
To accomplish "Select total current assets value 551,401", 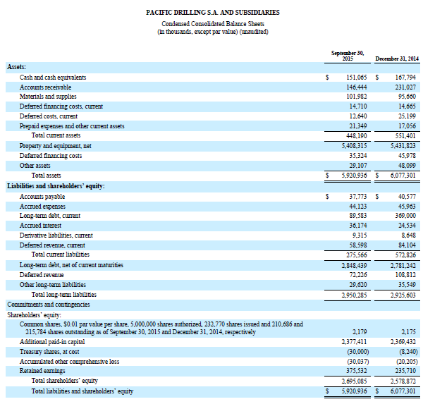I will pyautogui.click(x=405, y=136).
